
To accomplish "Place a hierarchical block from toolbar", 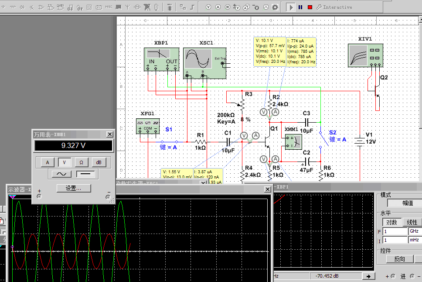I will pyautogui.click(x=183, y=7).
